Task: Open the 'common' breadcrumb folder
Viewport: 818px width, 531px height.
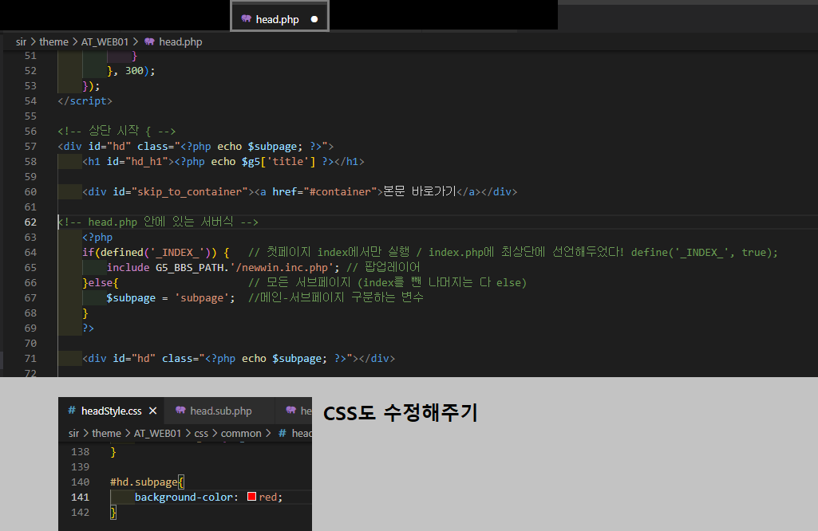Action: 241,433
